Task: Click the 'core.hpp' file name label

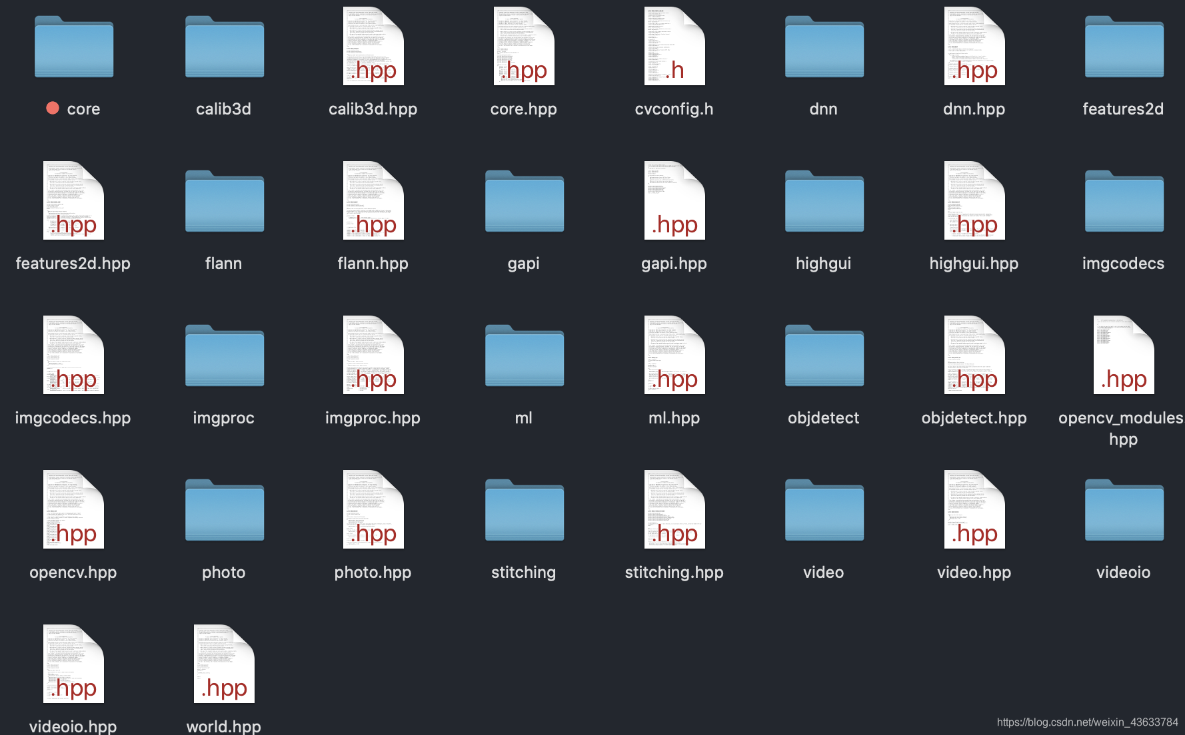Action: 524,109
